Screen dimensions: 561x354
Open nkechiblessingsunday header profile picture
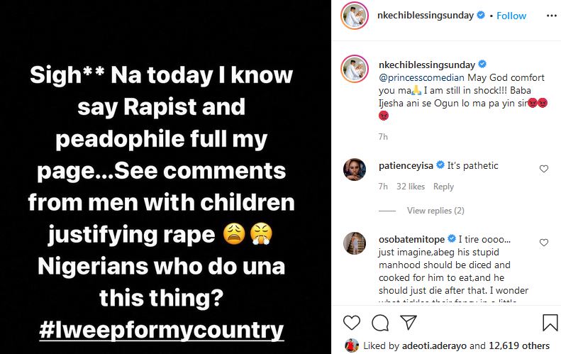point(355,16)
